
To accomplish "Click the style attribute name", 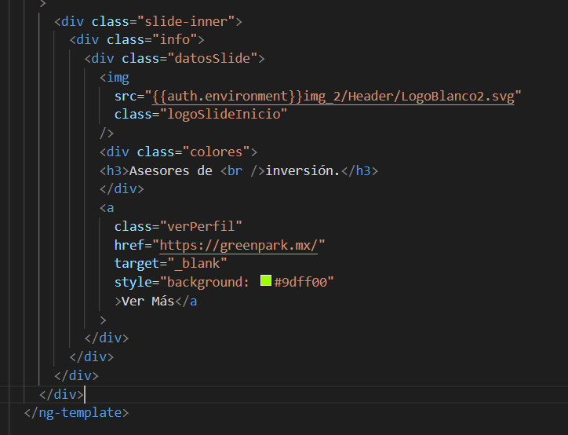I will coord(133,282).
